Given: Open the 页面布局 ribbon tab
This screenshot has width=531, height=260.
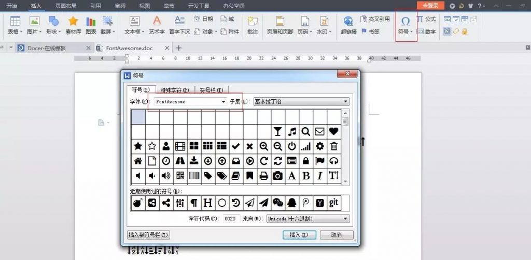Looking at the screenshot, I should pyautogui.click(x=65, y=6).
